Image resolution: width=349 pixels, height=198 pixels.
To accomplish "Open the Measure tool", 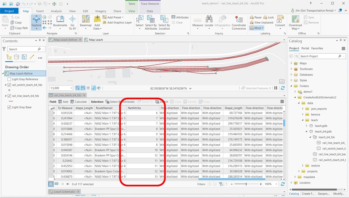I will (198, 21).
